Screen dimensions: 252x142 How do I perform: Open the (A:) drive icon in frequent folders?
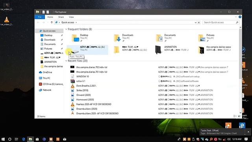click(75, 51)
